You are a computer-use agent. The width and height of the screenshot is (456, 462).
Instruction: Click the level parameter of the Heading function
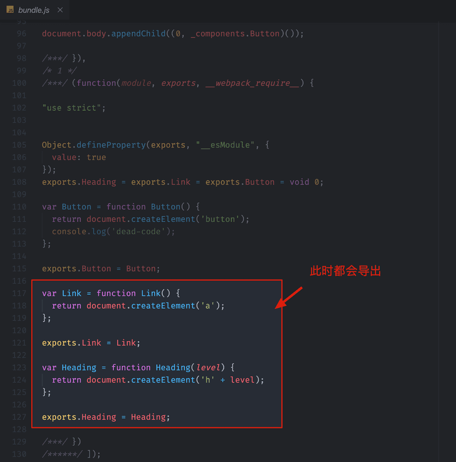pyautogui.click(x=208, y=368)
